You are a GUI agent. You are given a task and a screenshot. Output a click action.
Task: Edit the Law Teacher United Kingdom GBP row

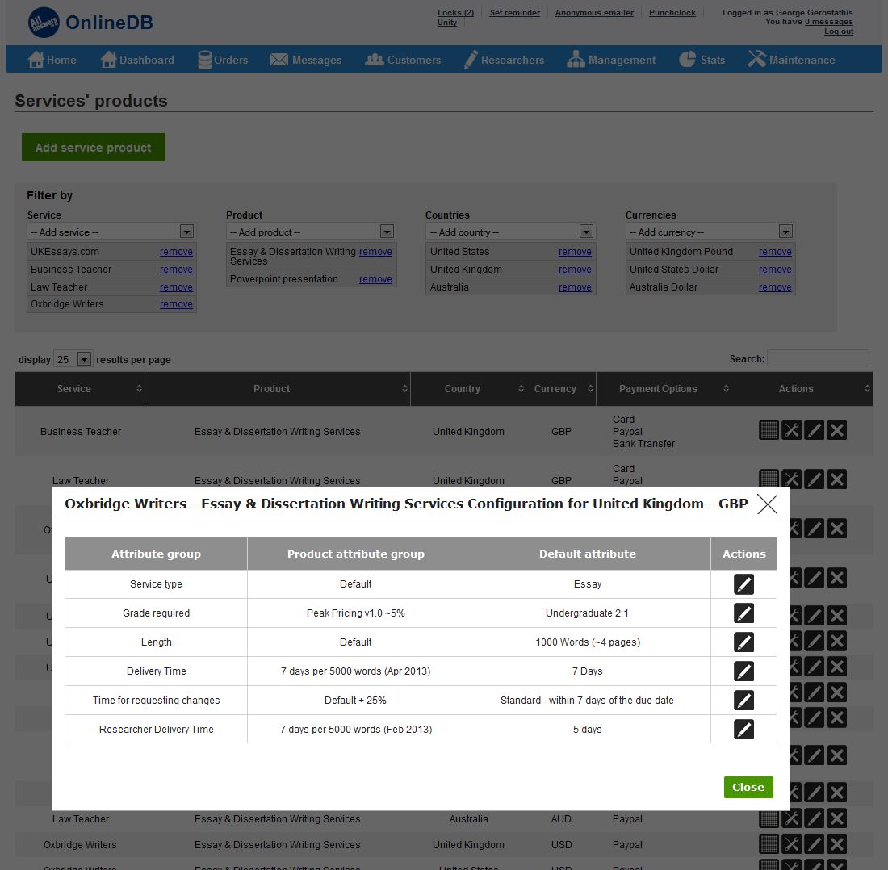click(814, 479)
